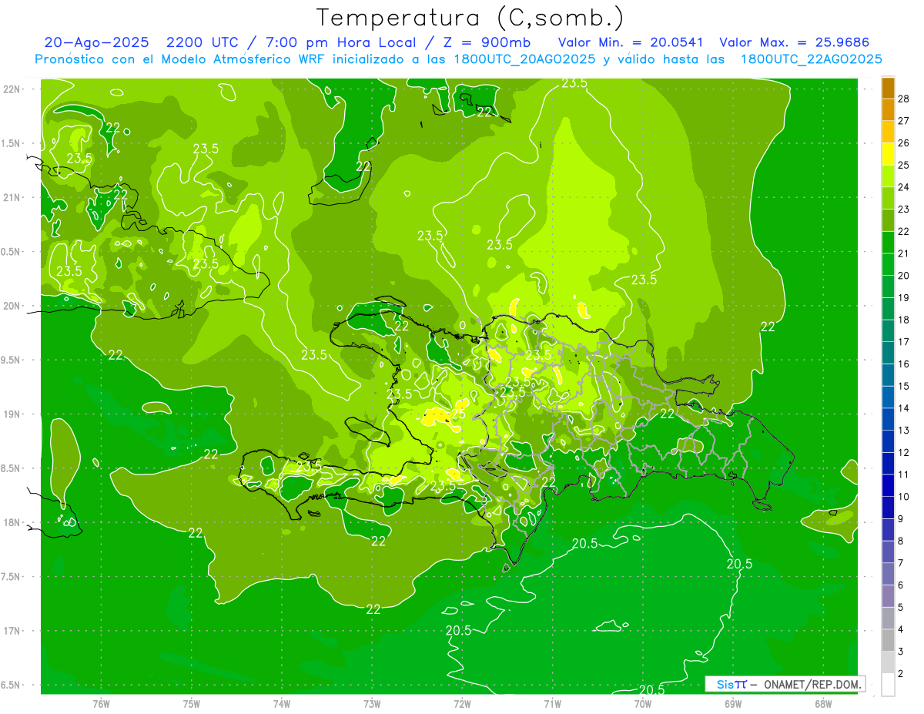Click the legend value 14 on the colorbar

pos(904,408)
